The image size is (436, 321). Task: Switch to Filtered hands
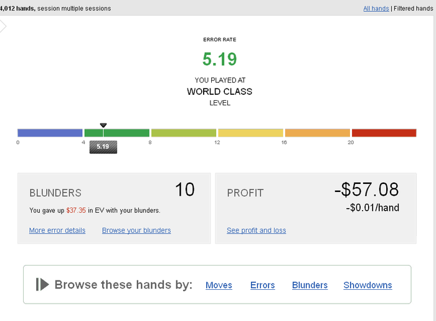click(413, 9)
